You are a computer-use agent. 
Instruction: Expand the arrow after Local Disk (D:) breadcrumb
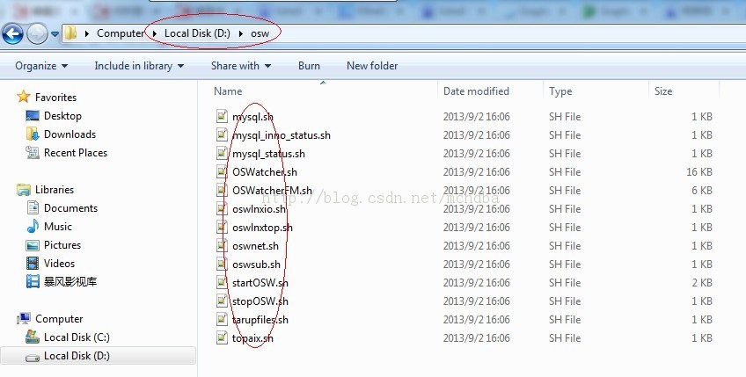pyautogui.click(x=241, y=33)
